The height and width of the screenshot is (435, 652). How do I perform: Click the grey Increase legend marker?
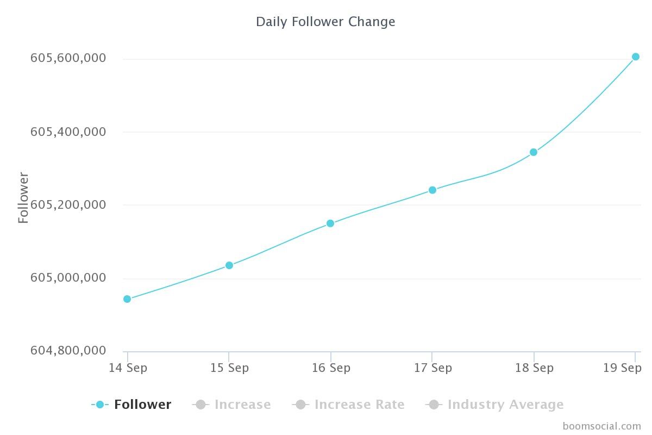[200, 405]
